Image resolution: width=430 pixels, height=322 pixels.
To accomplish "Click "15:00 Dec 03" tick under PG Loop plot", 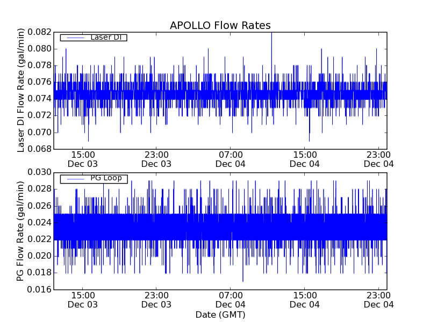I will (x=83, y=300).
